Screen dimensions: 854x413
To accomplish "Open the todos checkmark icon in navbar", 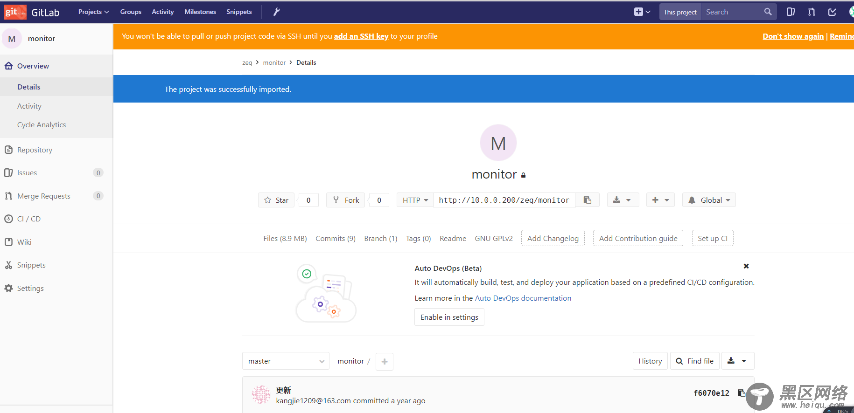I will pyautogui.click(x=832, y=12).
